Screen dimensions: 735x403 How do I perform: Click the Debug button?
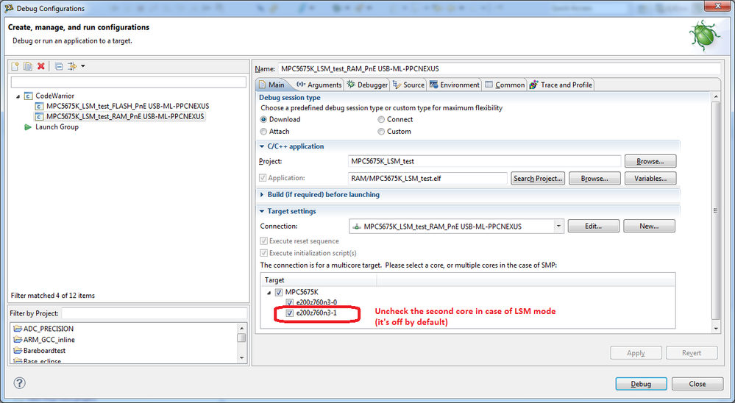tap(641, 384)
